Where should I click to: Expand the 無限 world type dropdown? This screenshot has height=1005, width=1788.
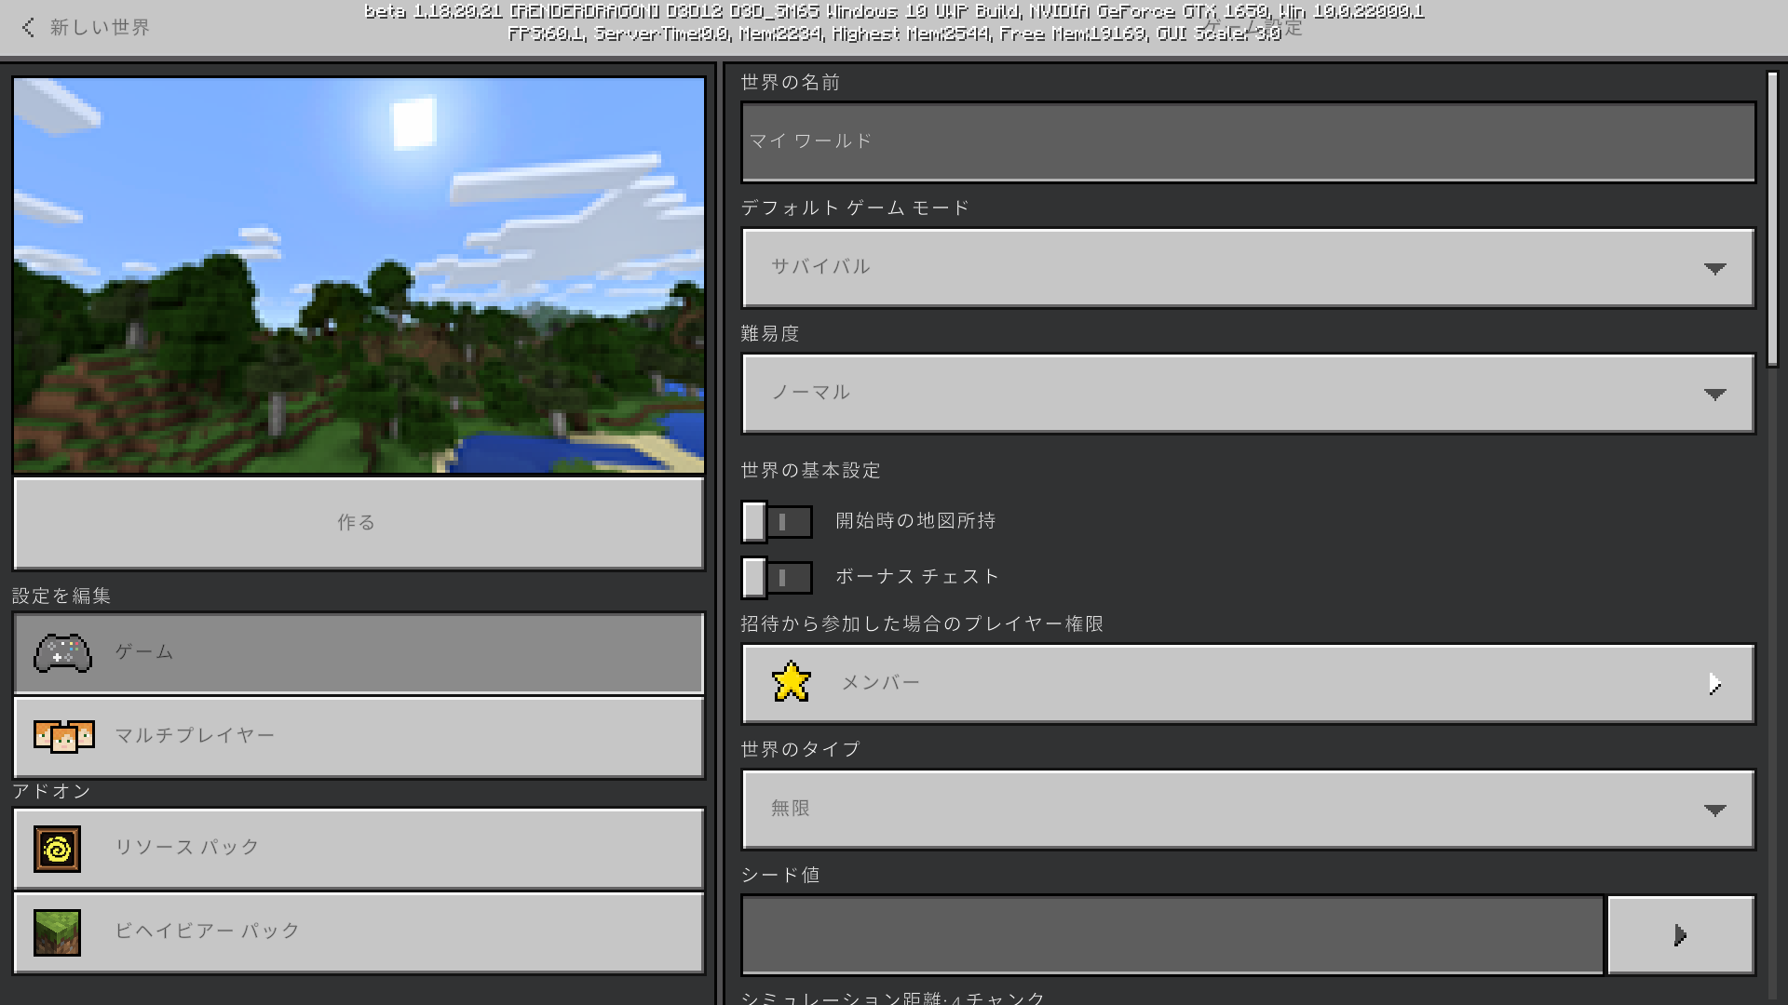(x=1248, y=810)
